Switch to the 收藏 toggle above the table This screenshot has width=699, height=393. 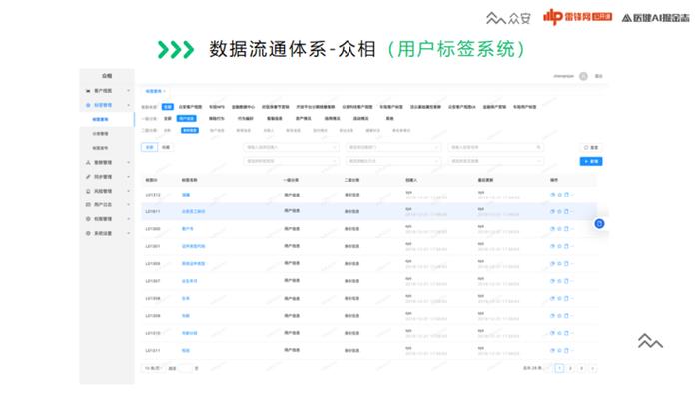tap(166, 147)
